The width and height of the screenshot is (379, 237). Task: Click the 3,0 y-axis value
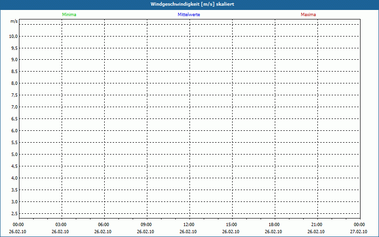pos(15,202)
